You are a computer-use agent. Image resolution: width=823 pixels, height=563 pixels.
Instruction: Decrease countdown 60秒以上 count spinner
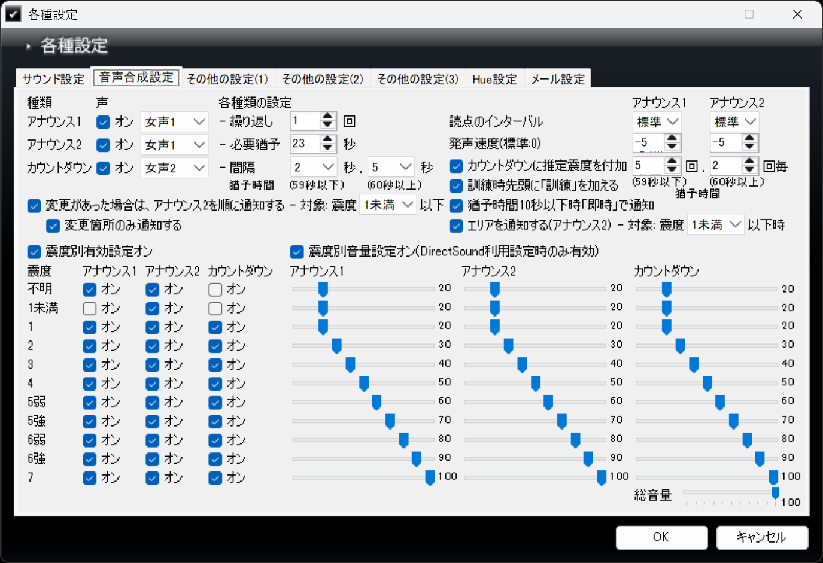750,169
